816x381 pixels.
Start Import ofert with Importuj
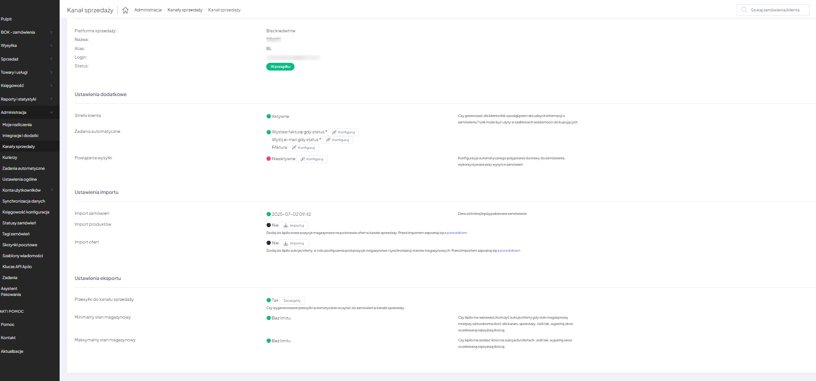[294, 244]
